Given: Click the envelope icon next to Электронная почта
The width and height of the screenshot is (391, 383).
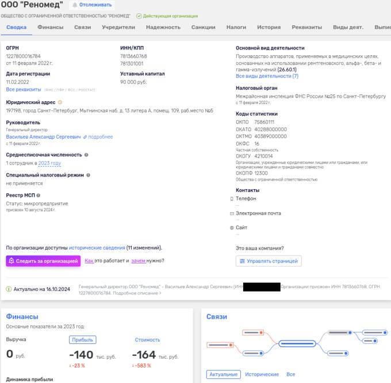Looking at the screenshot, I should coord(232,213).
